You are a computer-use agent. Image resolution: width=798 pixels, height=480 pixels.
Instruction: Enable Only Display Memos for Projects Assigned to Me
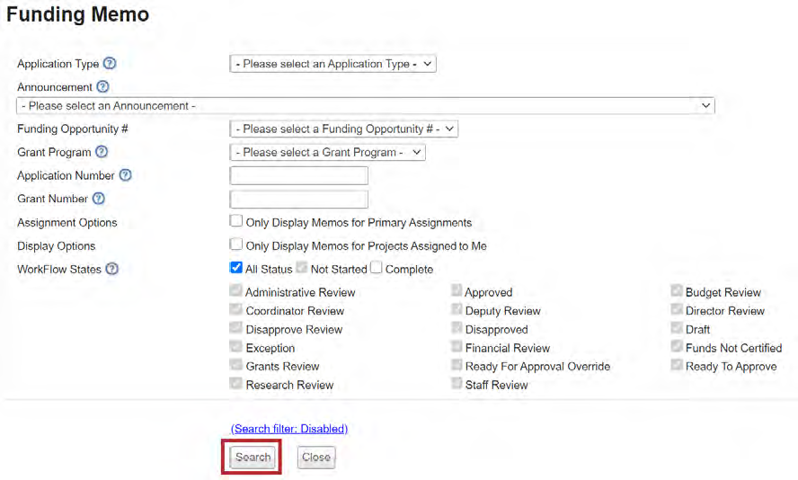[x=236, y=244]
